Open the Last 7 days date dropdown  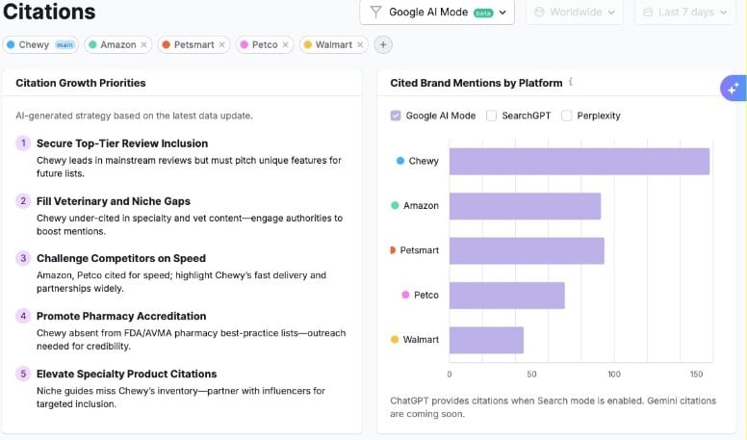pyautogui.click(x=685, y=12)
